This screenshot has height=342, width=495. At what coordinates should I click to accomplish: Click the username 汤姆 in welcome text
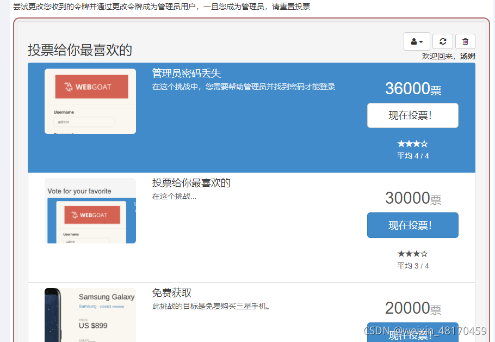pos(468,56)
